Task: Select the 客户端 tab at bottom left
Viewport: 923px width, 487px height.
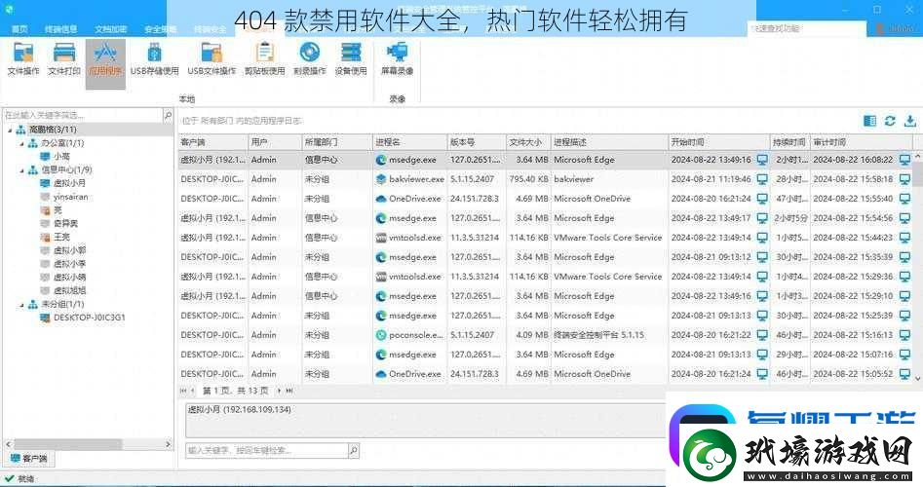Action: [29, 458]
